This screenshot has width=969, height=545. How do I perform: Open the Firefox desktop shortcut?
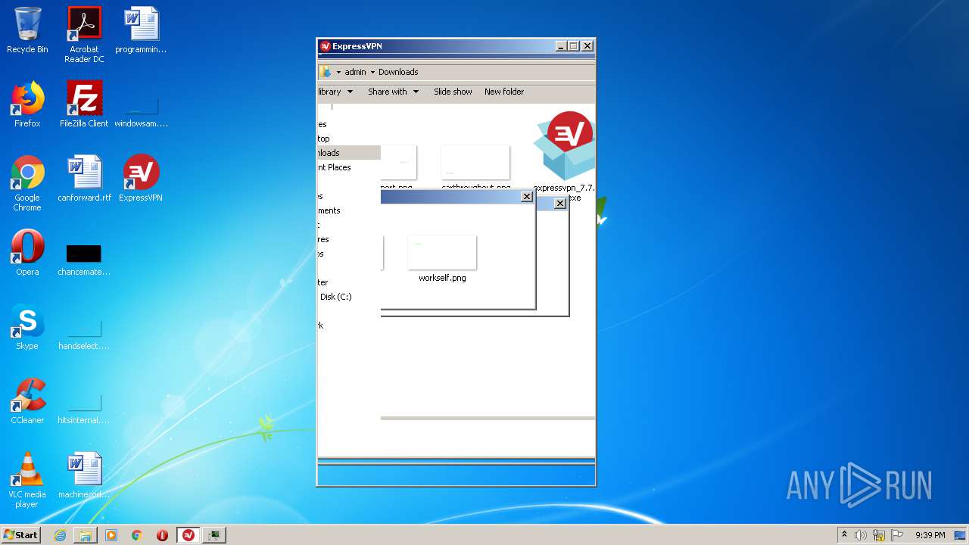tap(27, 104)
